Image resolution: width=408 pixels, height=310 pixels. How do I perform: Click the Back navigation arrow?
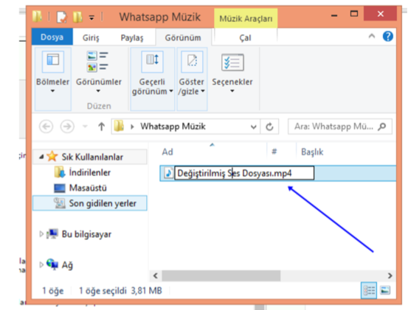(46, 127)
